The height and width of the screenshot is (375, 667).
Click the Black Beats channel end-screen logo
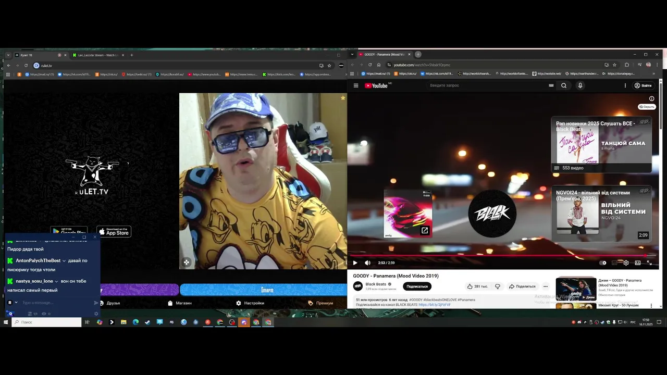[x=492, y=214]
